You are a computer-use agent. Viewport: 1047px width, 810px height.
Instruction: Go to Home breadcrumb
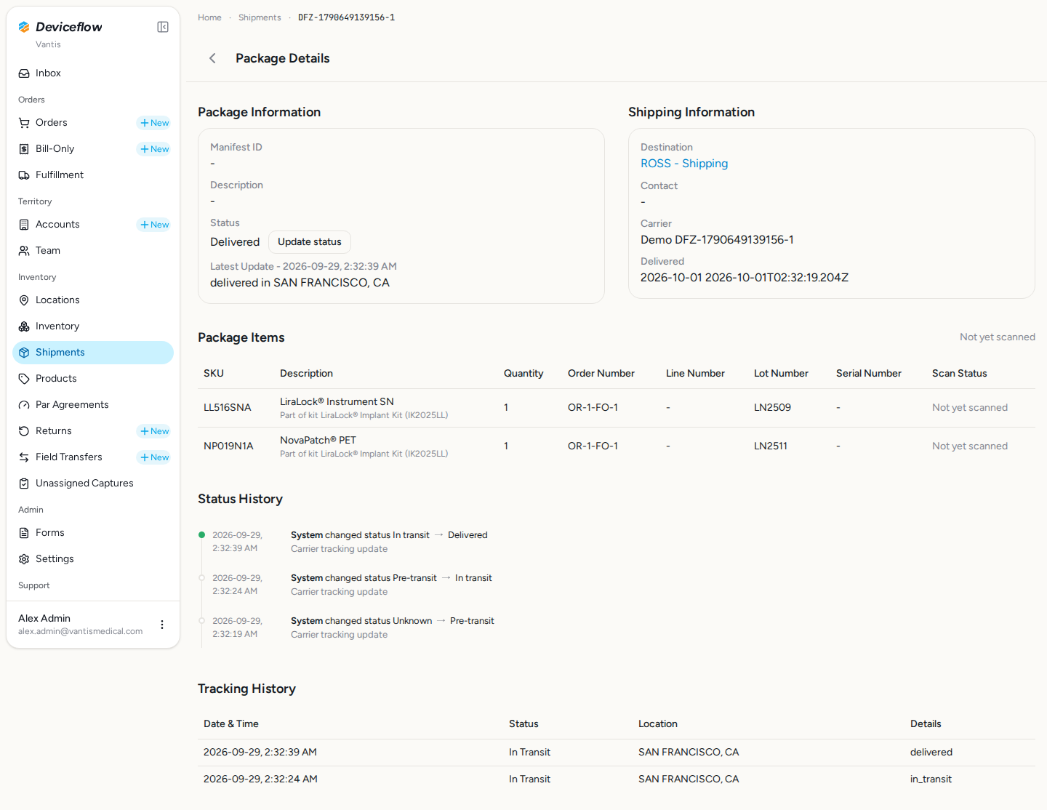coord(209,17)
